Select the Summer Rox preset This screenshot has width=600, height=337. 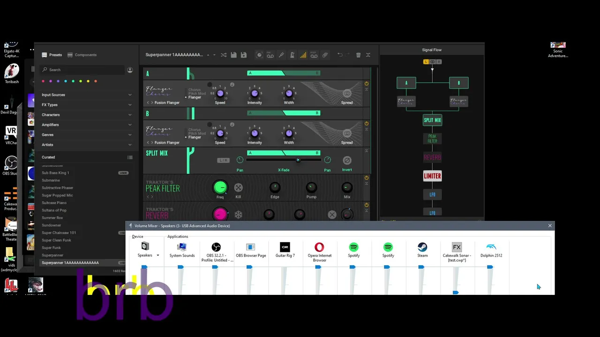click(84, 218)
